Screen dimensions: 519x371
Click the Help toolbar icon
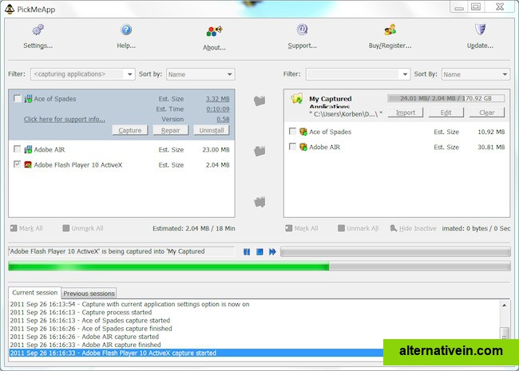point(126,31)
